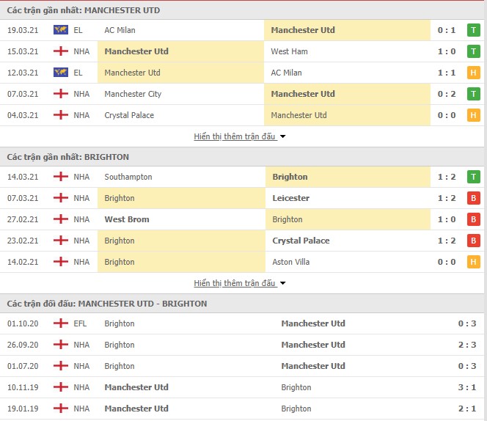Click first 'Hiển thị thêm trận đấu' link
Screen dimensions: 487x421
pos(235,136)
